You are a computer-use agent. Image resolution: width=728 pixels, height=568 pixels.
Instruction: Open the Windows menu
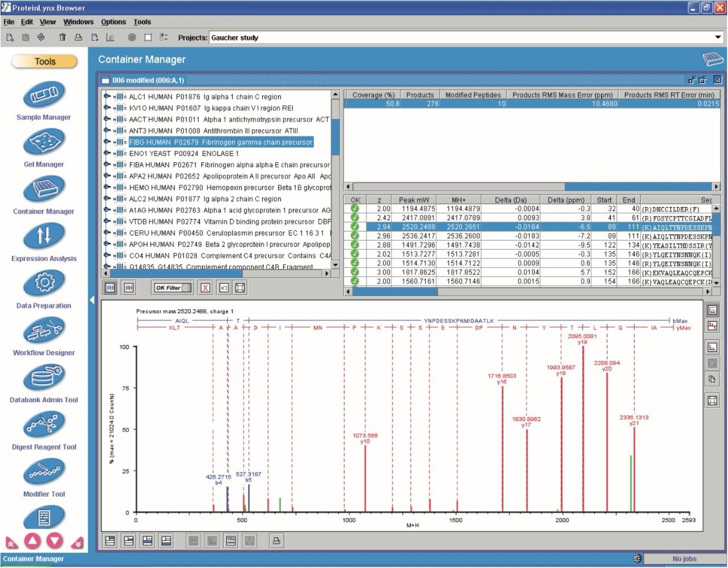coord(78,22)
